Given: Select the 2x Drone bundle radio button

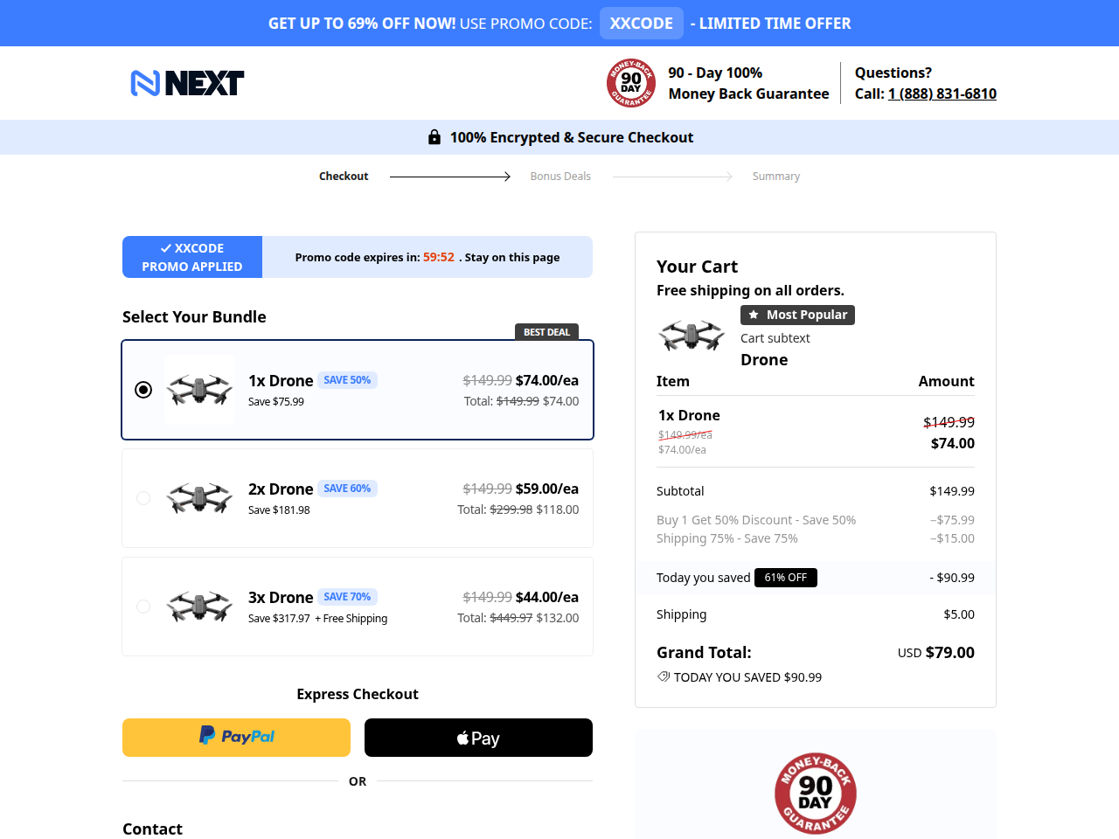Looking at the screenshot, I should (143, 498).
